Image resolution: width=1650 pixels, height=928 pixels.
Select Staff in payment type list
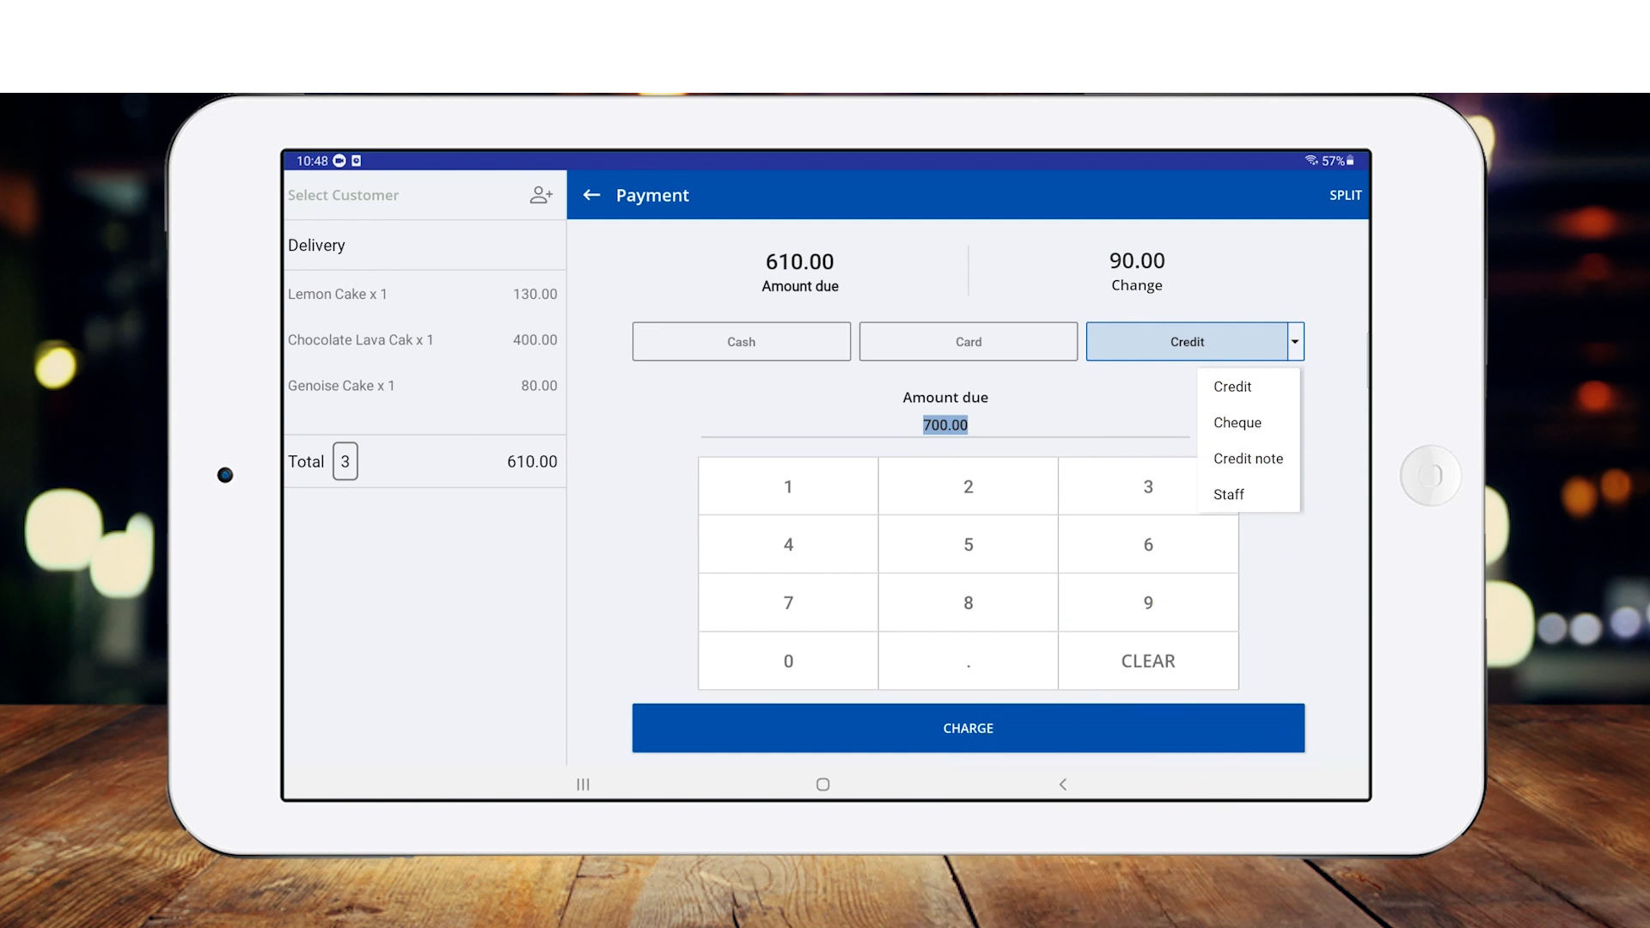pos(1228,495)
